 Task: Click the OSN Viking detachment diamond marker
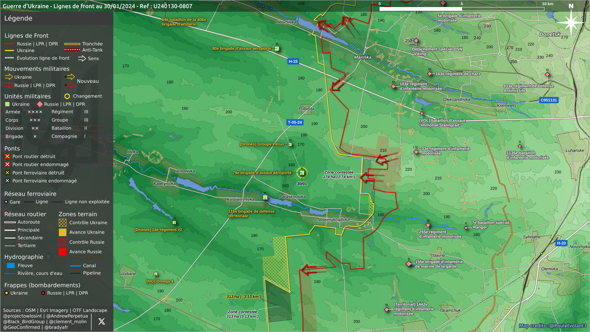point(416,41)
